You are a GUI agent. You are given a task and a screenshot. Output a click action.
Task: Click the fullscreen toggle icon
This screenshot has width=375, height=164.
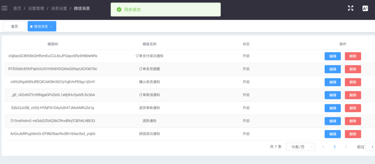pyautogui.click(x=350, y=8)
